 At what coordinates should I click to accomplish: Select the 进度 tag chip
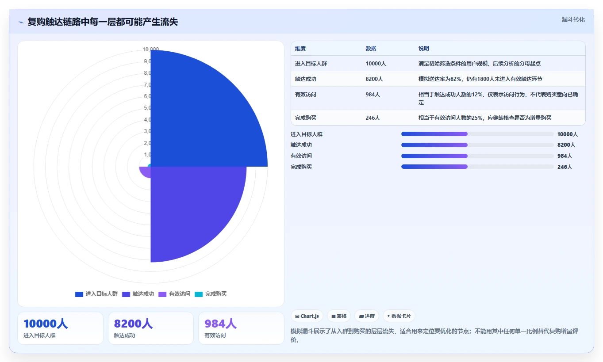(x=367, y=316)
